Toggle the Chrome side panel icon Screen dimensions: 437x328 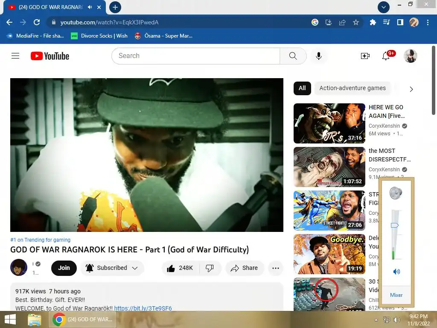click(x=400, y=22)
